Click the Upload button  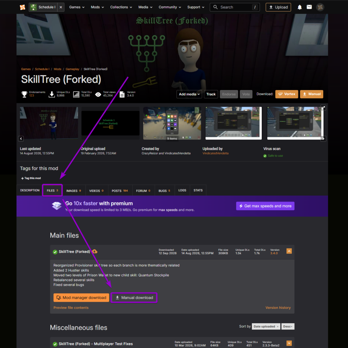[278, 7]
